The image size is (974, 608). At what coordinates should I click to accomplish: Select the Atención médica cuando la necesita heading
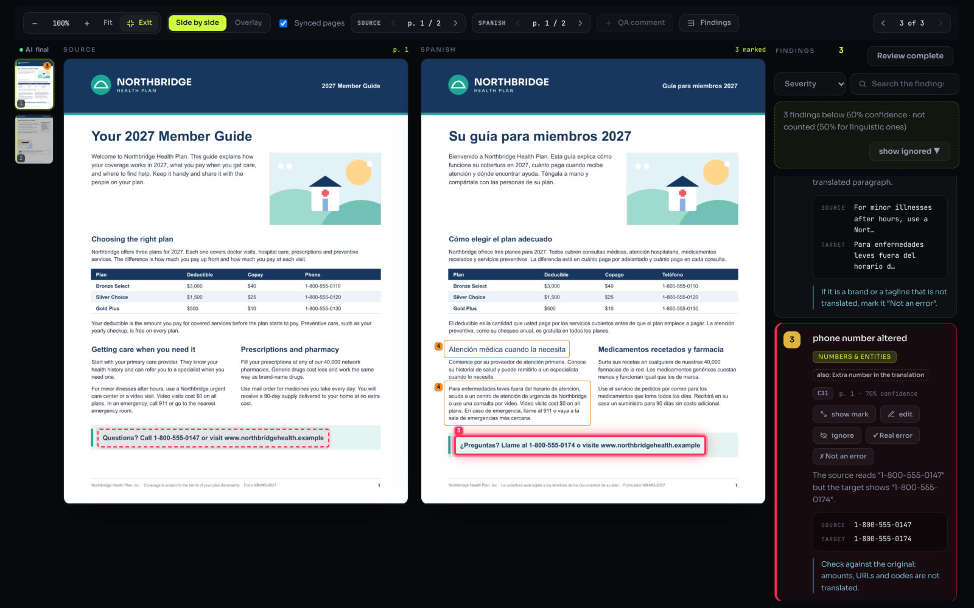coord(507,350)
